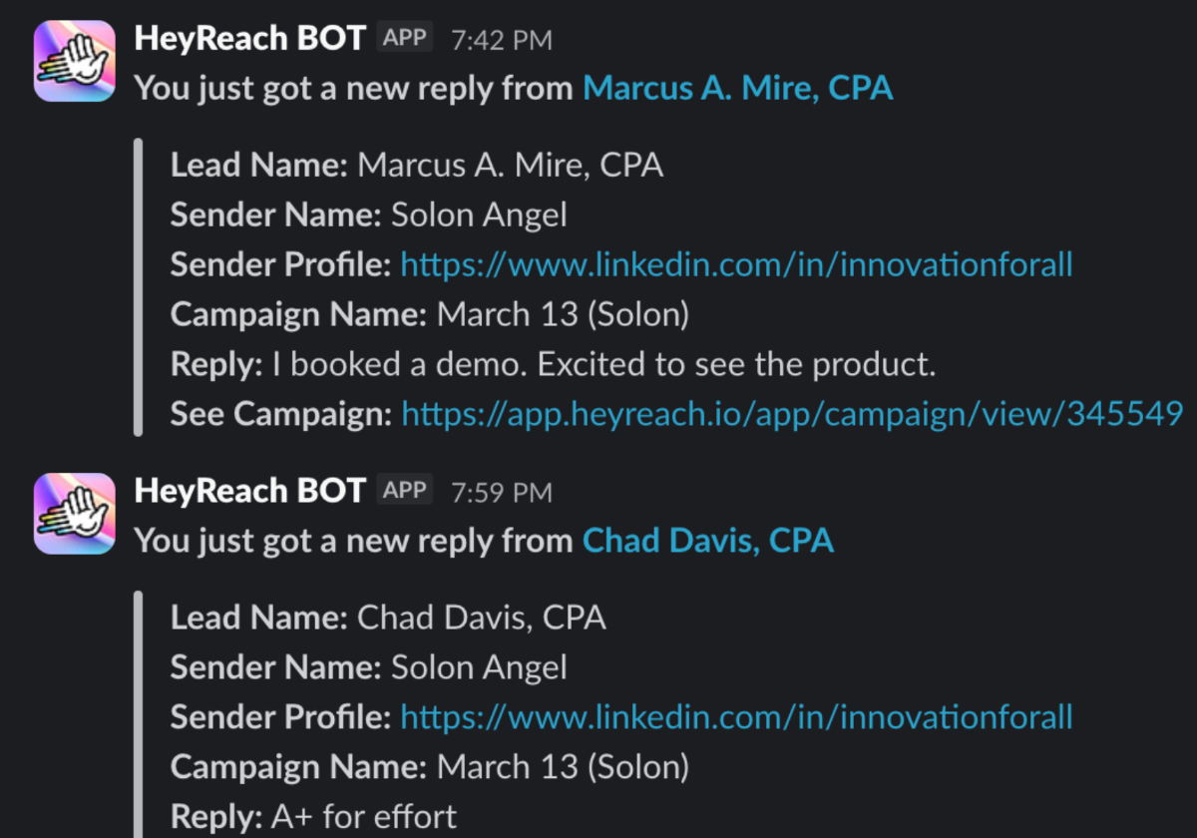
Task: Click the HeyReach avatar on the 7:42 PM message
Action: click(75, 62)
